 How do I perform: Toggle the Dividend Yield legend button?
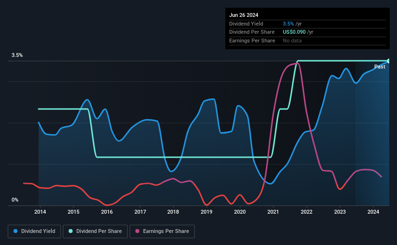(34, 231)
